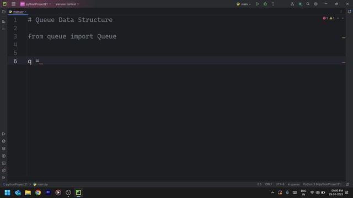
Task: Open the Python Packages layers icon
Action: pos(4,148)
